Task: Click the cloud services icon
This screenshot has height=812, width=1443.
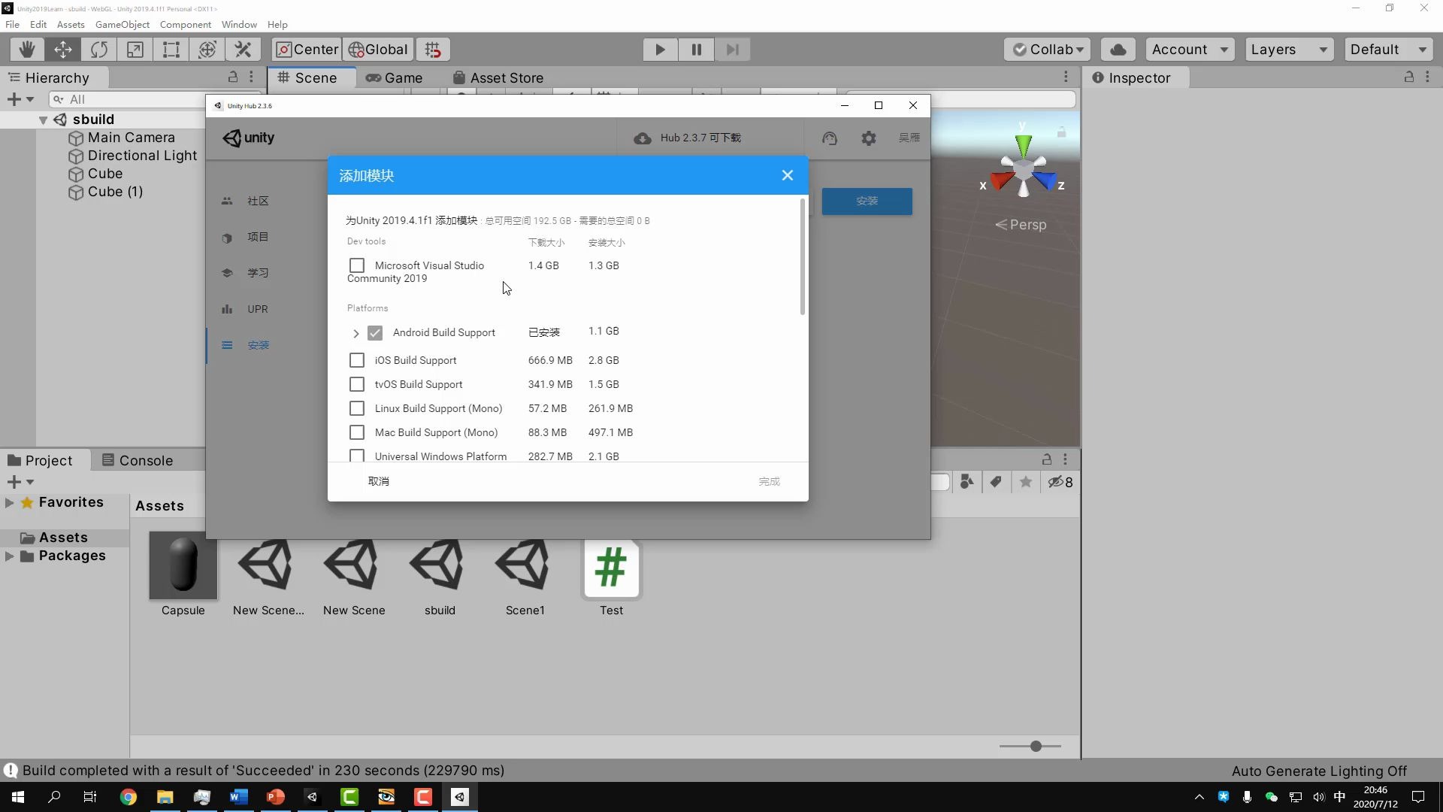Action: tap(1118, 49)
